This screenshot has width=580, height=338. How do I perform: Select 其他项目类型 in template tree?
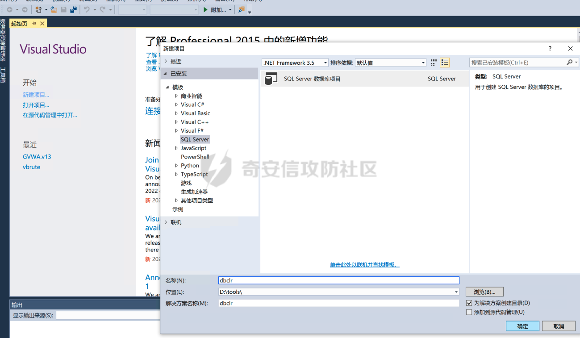197,200
